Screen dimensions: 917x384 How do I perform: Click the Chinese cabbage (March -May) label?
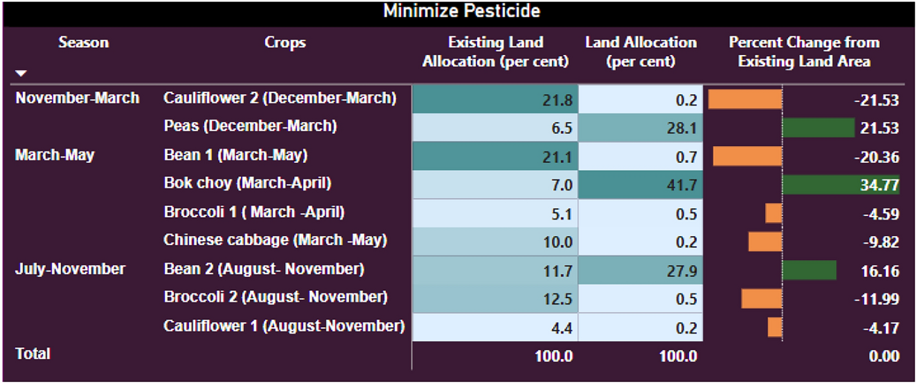pos(275,240)
